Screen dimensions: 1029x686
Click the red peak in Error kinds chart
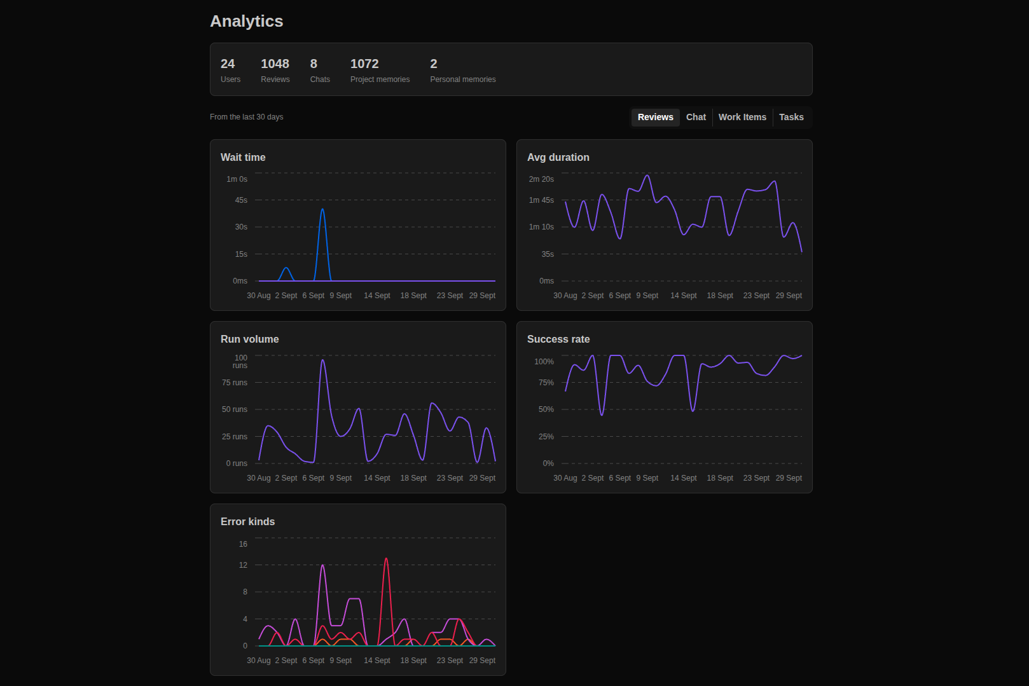click(x=386, y=560)
